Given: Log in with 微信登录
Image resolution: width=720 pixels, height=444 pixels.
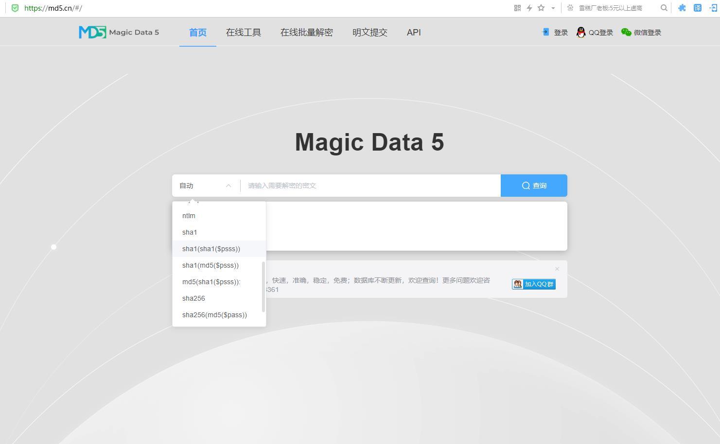Looking at the screenshot, I should [x=641, y=33].
